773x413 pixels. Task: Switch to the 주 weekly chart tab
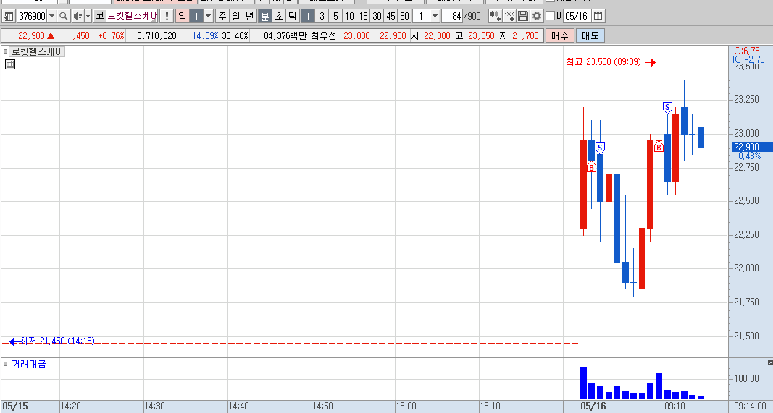pyautogui.click(x=222, y=16)
